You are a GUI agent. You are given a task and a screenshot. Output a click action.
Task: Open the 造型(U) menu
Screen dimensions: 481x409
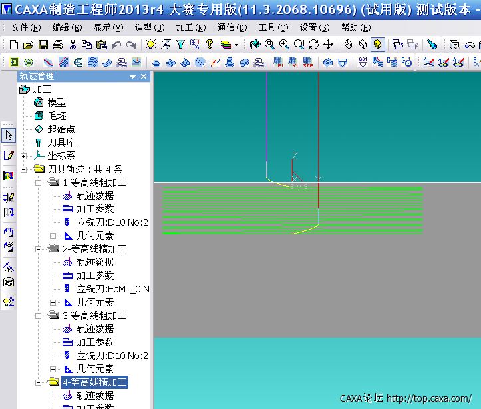click(149, 27)
